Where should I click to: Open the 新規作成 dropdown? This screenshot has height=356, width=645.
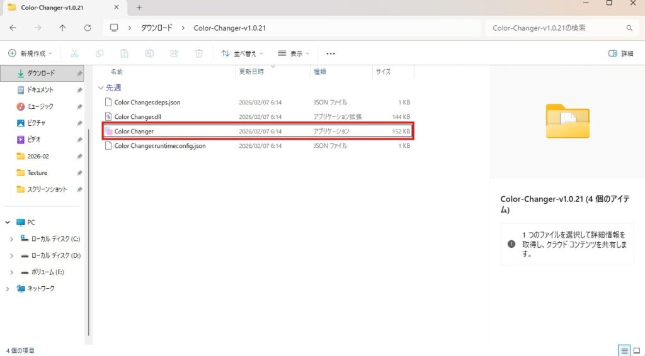(31, 53)
